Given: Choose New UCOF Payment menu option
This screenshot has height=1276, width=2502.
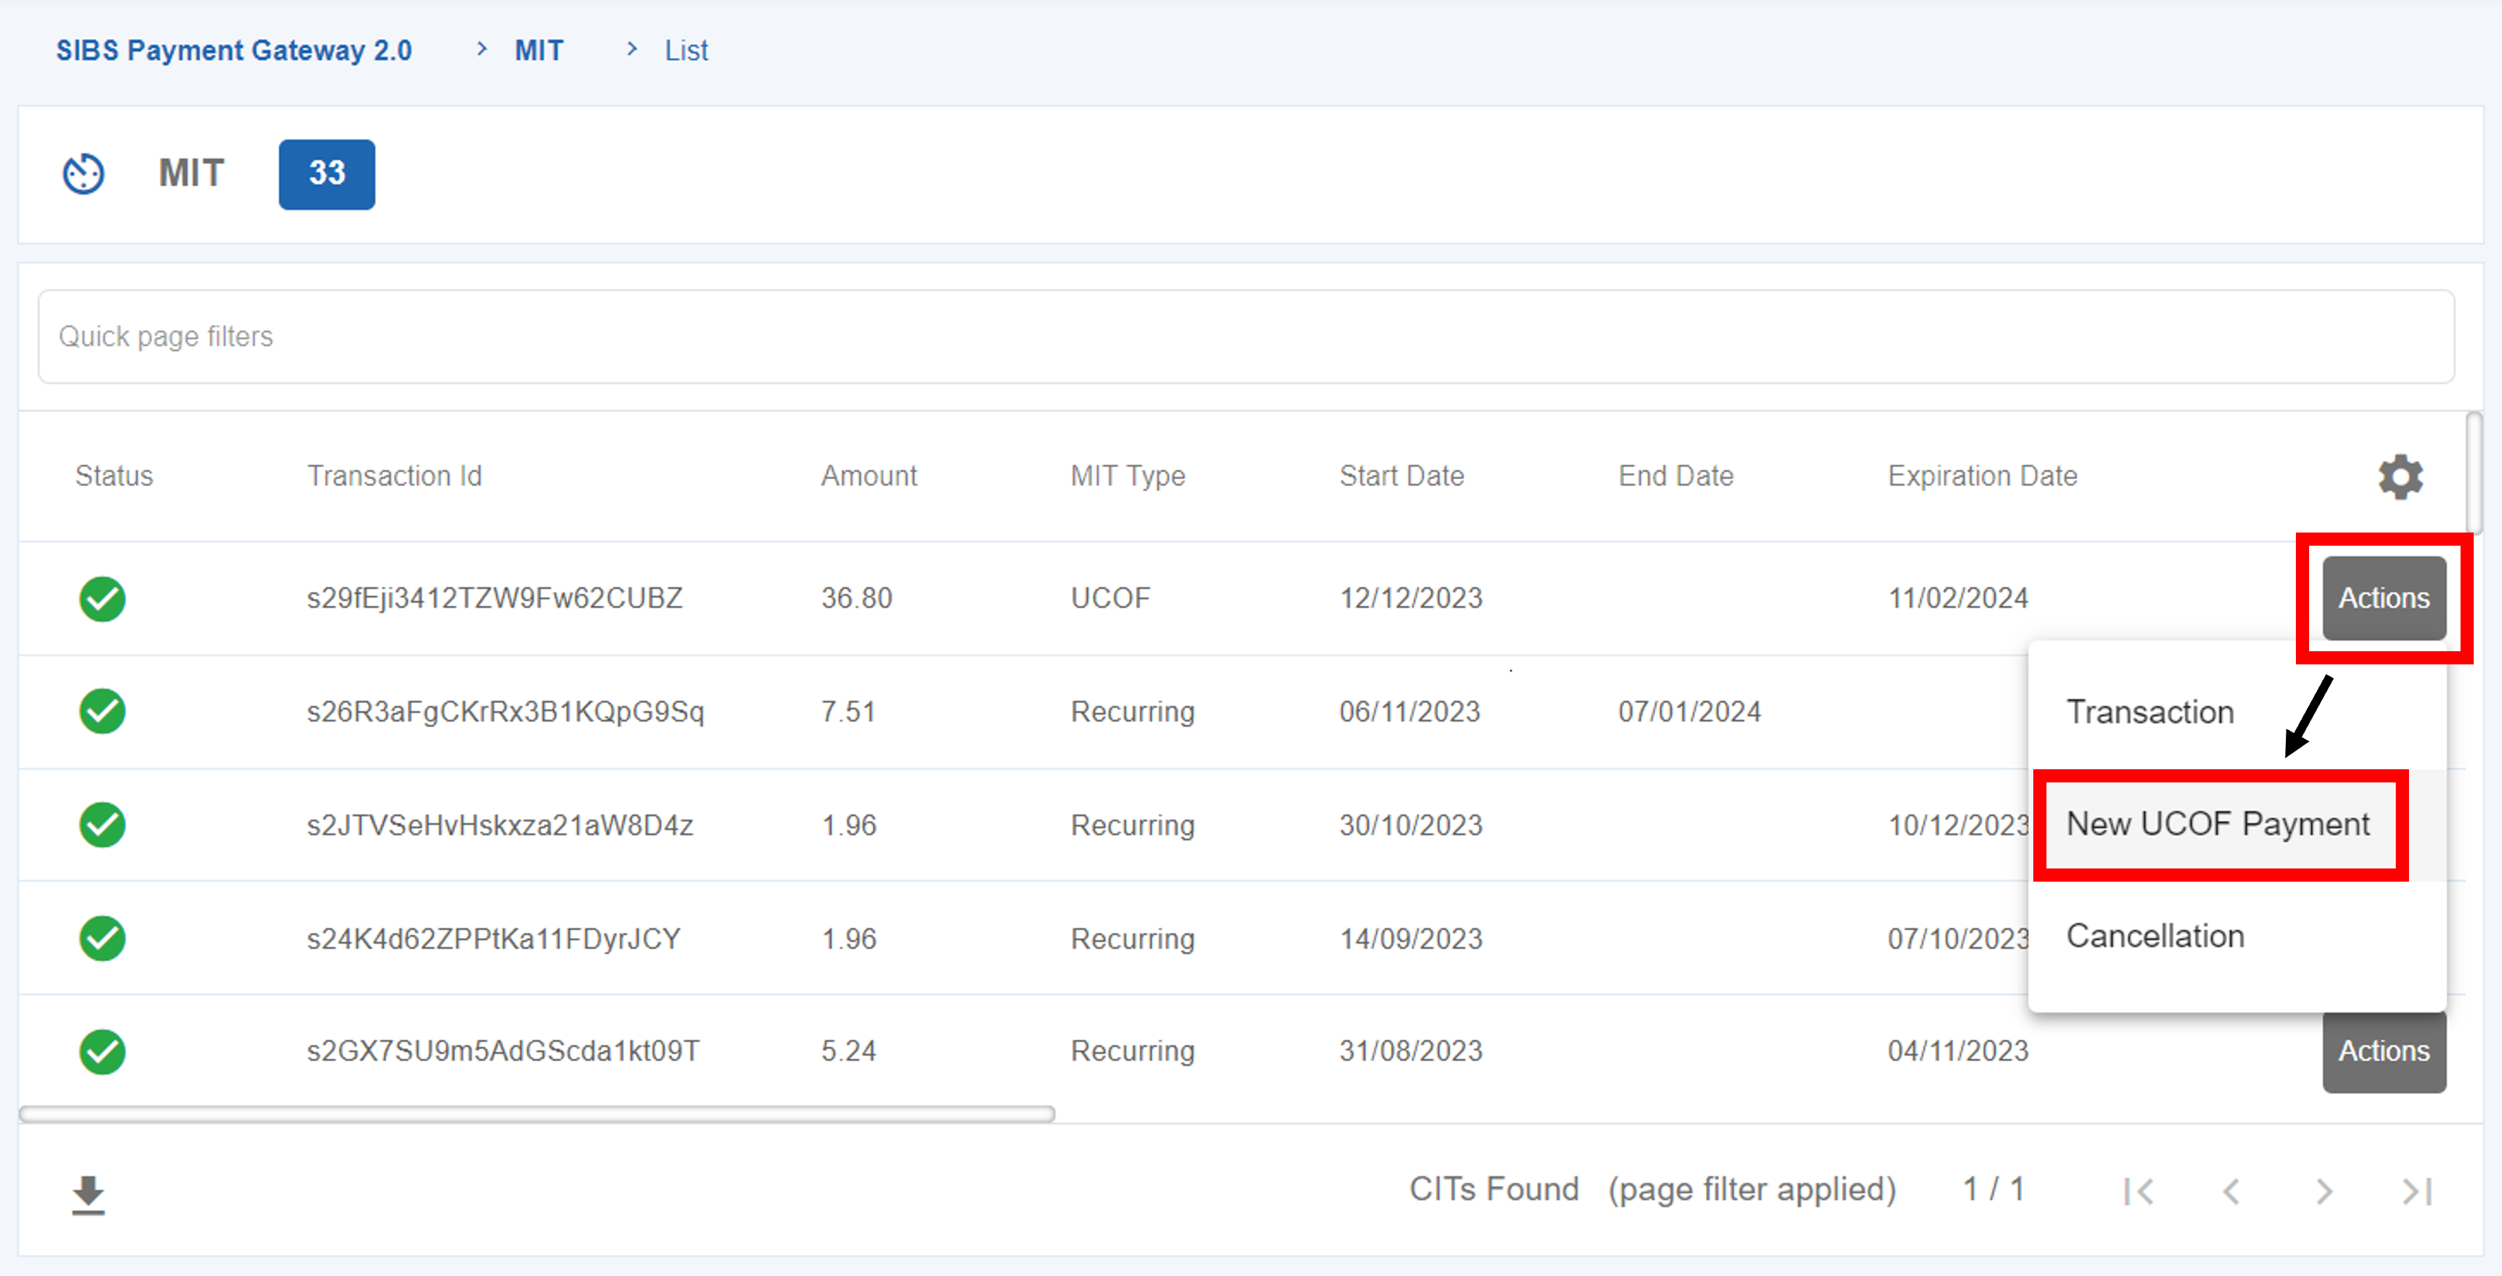Looking at the screenshot, I should [2217, 825].
